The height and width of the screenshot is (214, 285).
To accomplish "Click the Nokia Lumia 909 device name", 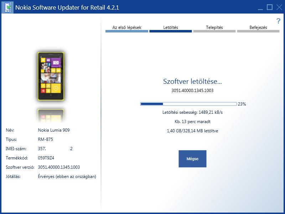I will (x=54, y=130).
